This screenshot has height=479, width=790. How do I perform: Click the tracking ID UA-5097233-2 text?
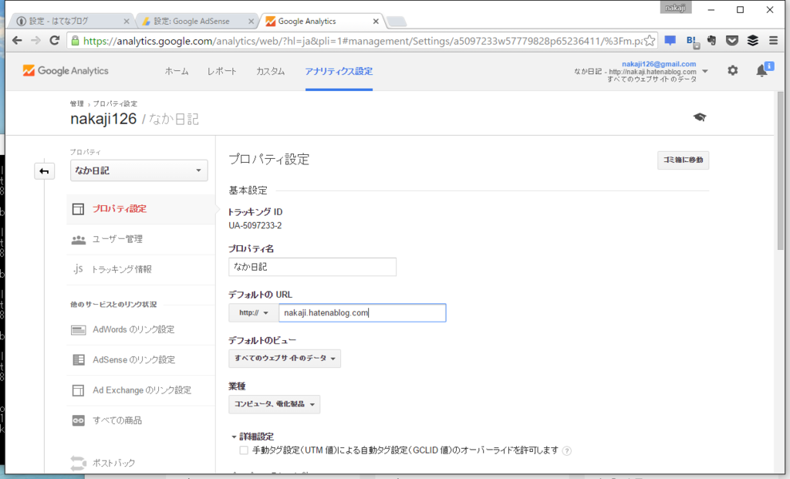255,226
